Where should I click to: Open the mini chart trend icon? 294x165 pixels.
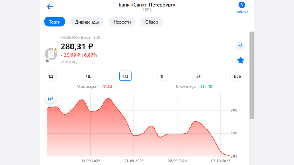[x=240, y=46]
